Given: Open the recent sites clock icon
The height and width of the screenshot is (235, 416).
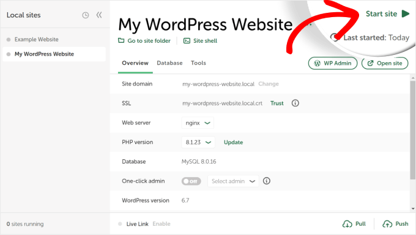Looking at the screenshot, I should tap(86, 15).
